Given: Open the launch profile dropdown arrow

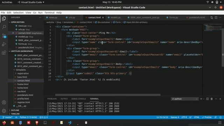Looking at the screenshot, I should point(204,99).
